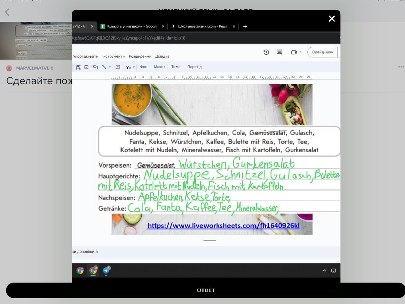Open the MARVELMATVEI0 username profile

click(35, 68)
